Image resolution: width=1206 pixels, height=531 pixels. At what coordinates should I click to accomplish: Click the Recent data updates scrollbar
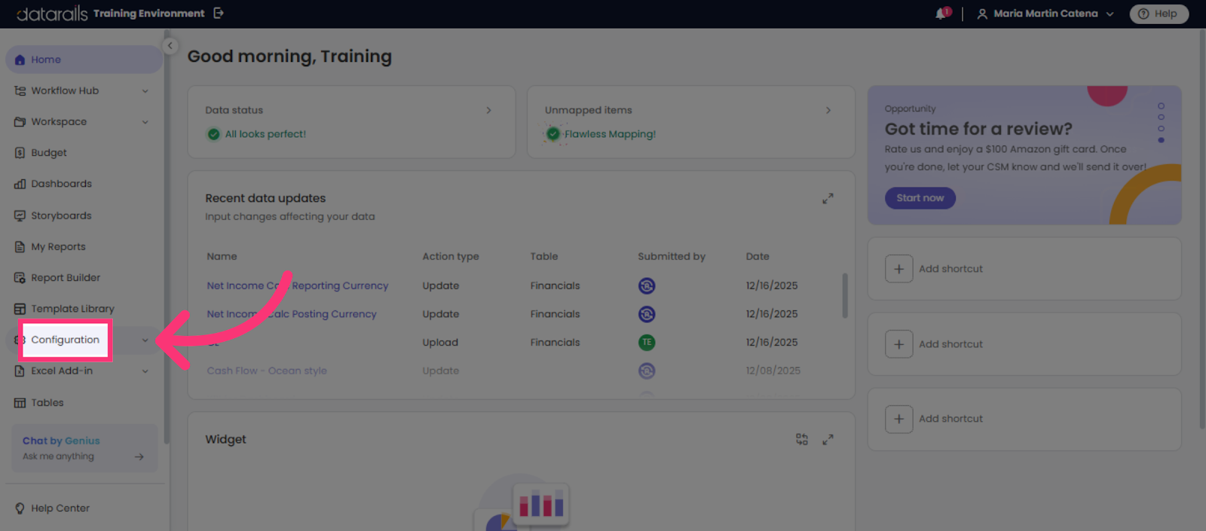[845, 295]
